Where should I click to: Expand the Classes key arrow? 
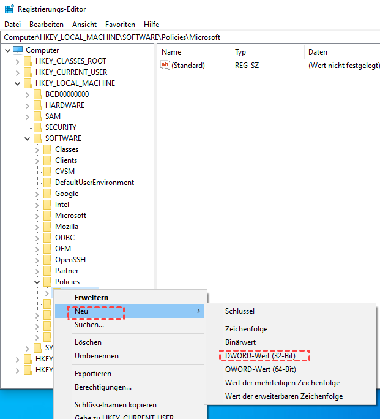[x=37, y=149]
